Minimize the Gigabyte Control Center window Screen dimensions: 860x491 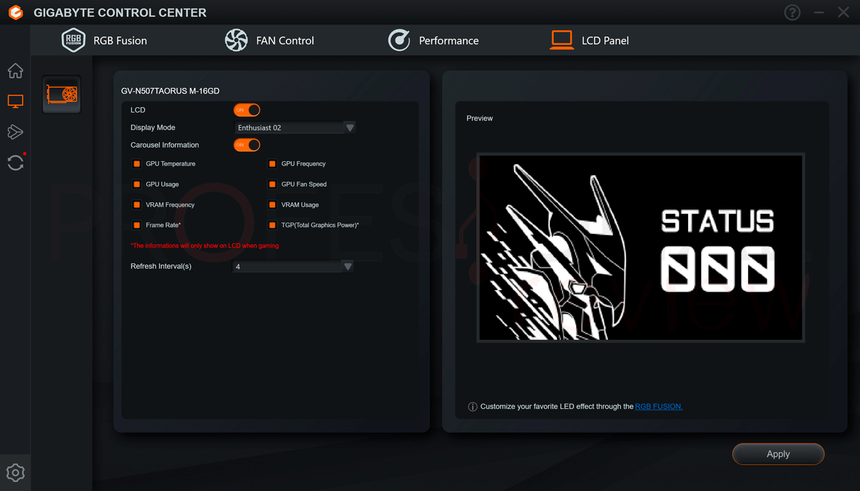pos(819,13)
